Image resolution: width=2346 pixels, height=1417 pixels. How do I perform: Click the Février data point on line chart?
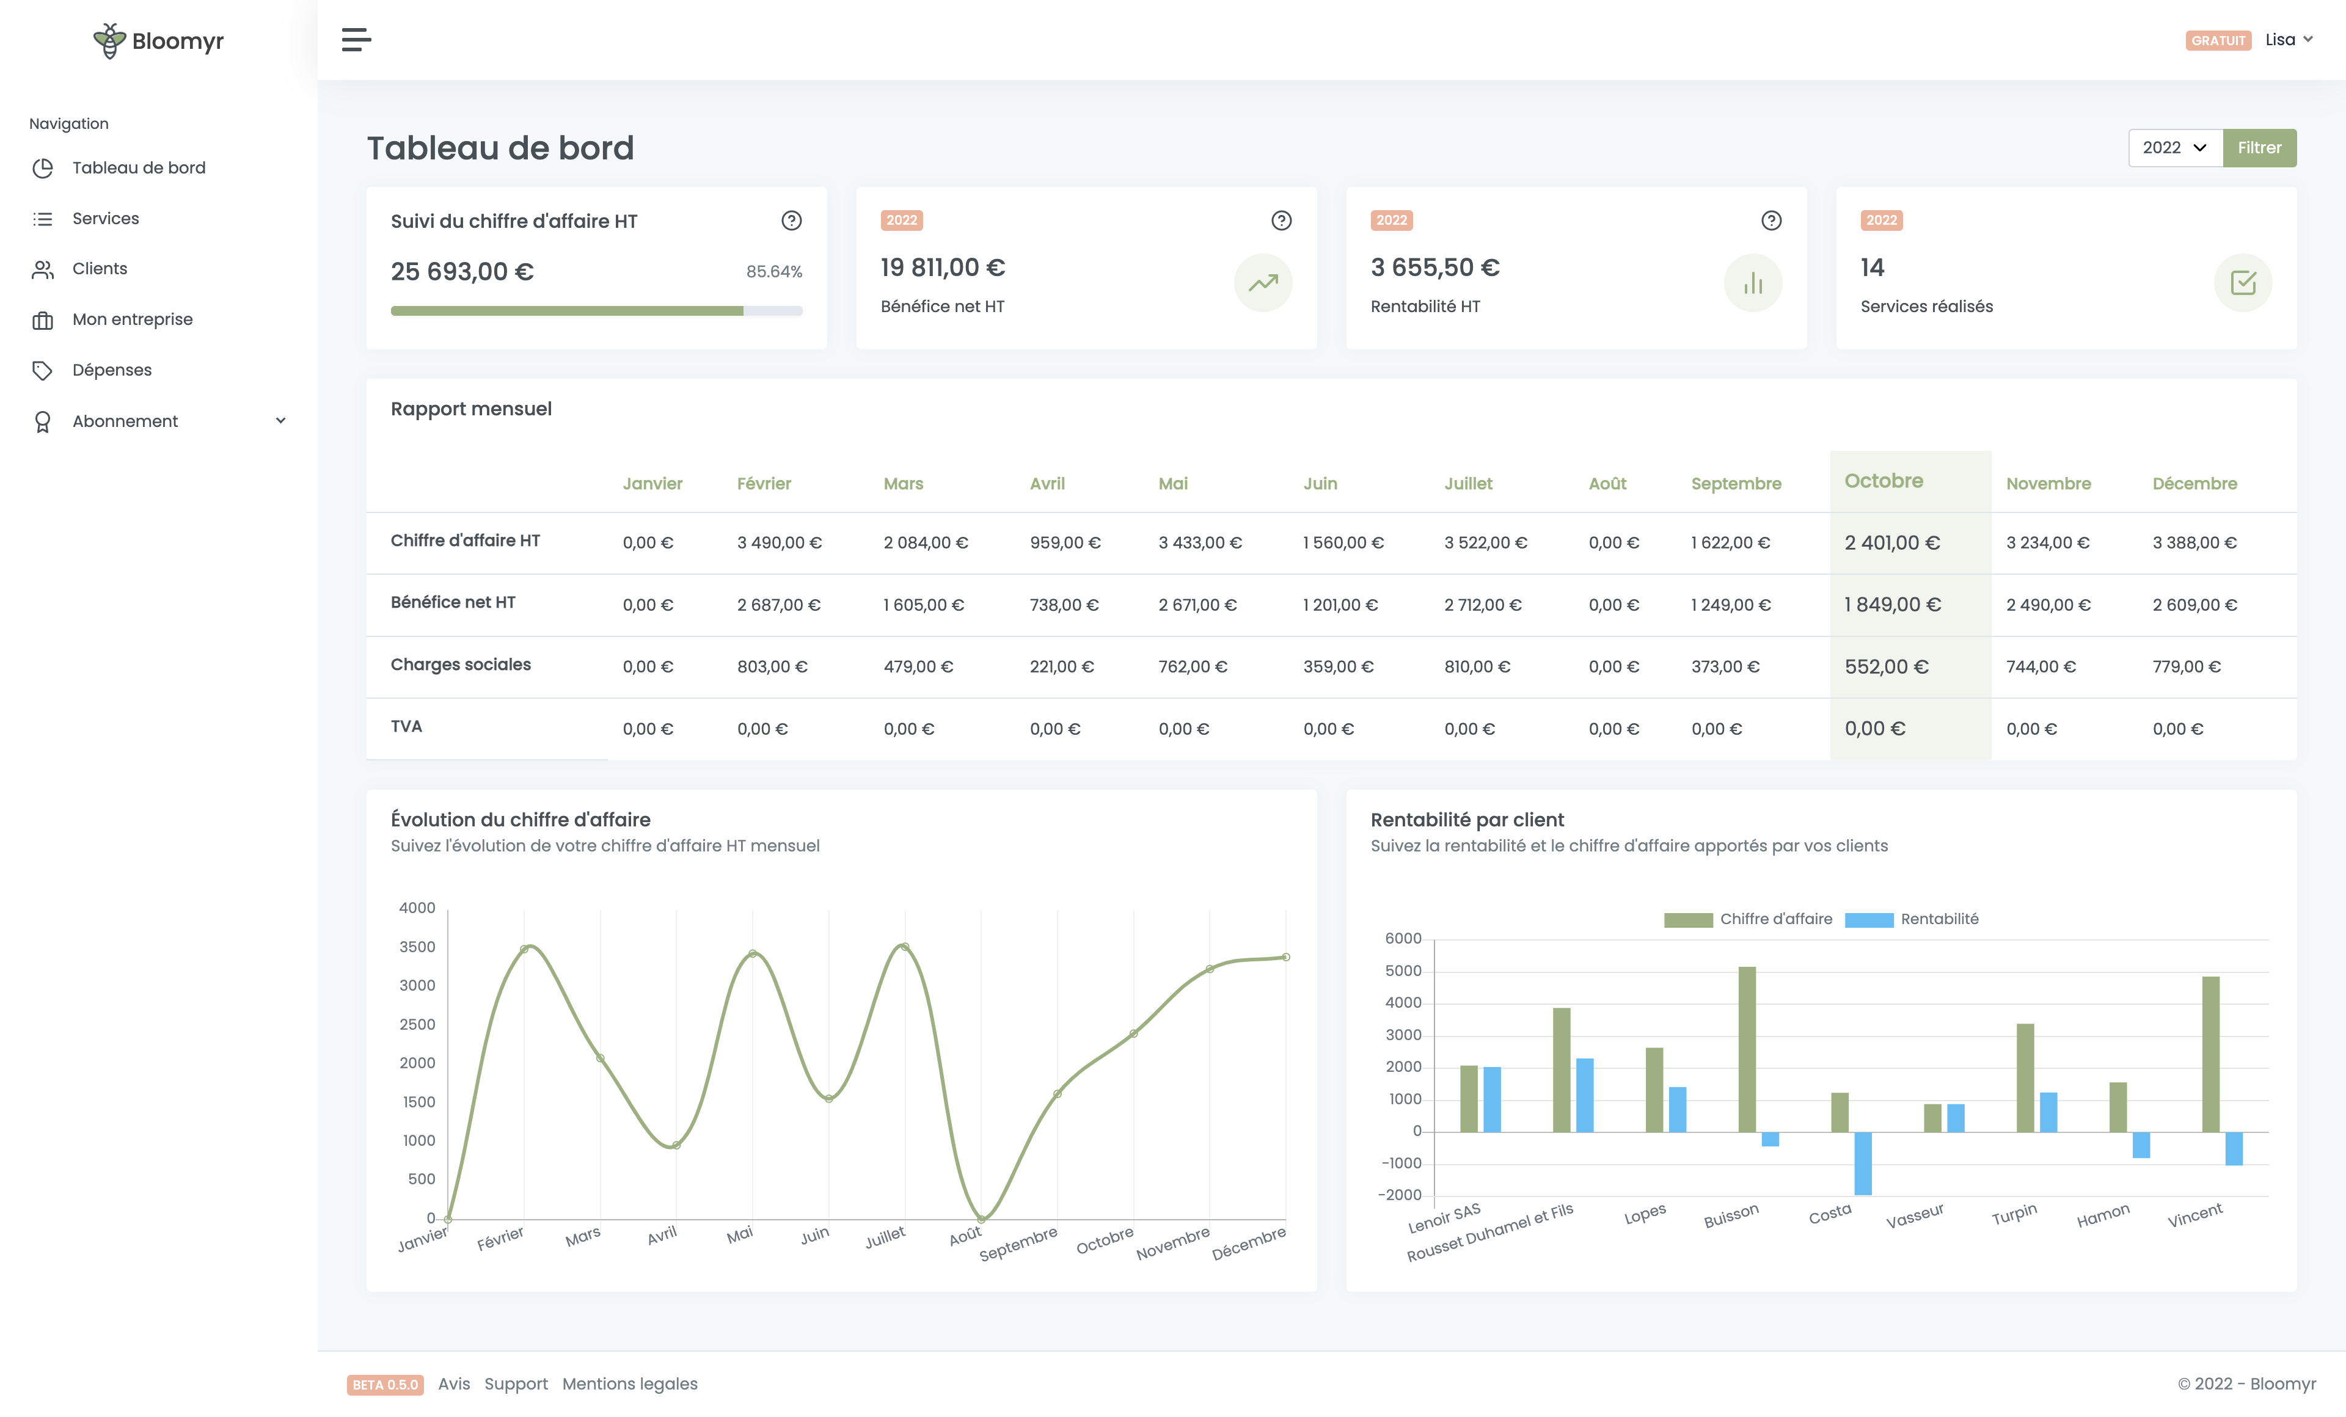tap(525, 949)
